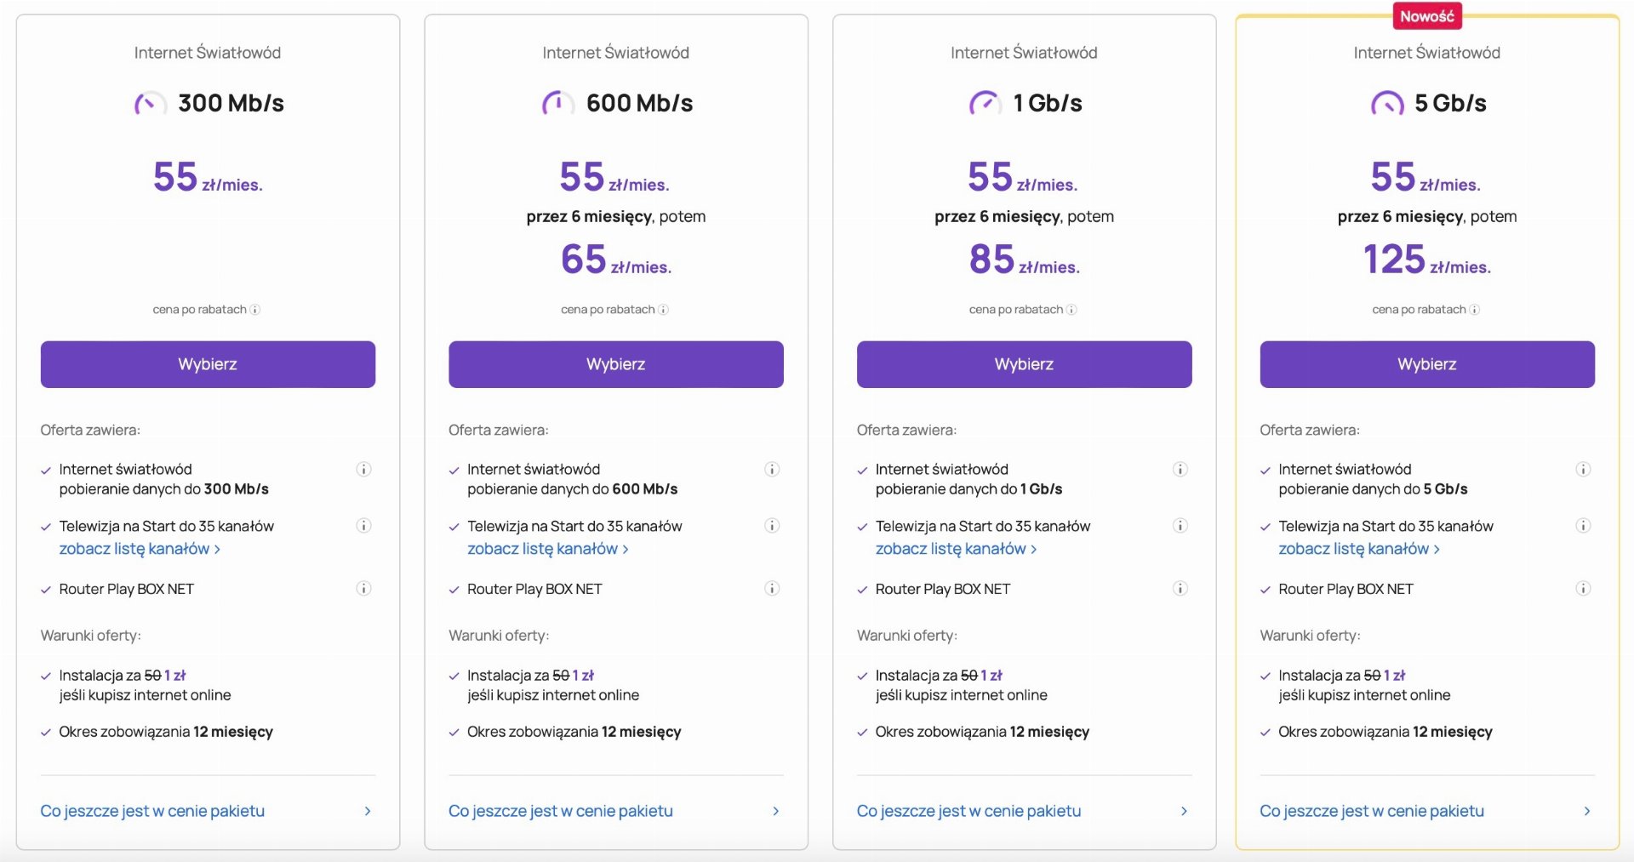Click Wybierz on the 5 Gb/s offer
1634x862 pixels.
coord(1427,364)
